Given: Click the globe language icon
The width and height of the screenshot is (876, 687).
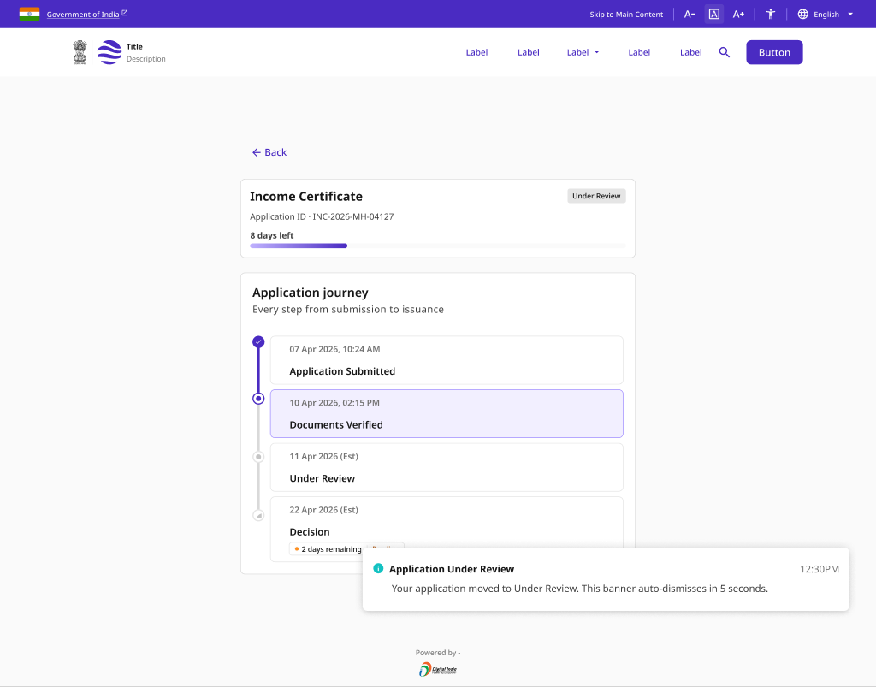Looking at the screenshot, I should tap(802, 14).
